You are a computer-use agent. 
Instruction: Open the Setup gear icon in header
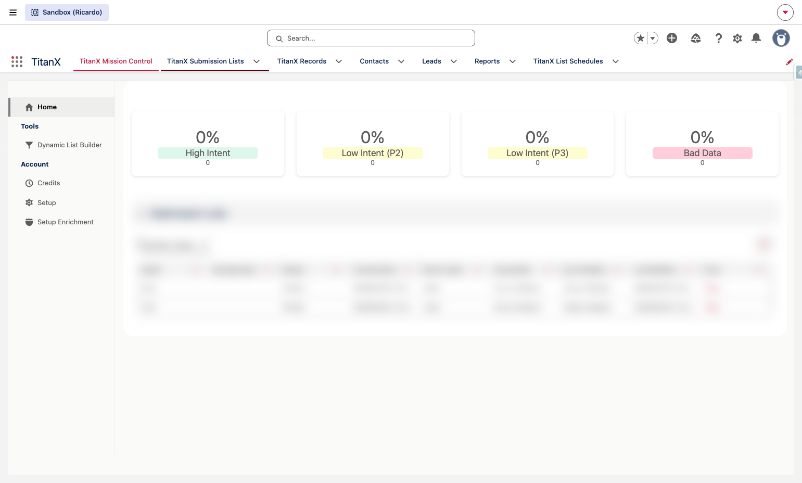click(x=737, y=38)
